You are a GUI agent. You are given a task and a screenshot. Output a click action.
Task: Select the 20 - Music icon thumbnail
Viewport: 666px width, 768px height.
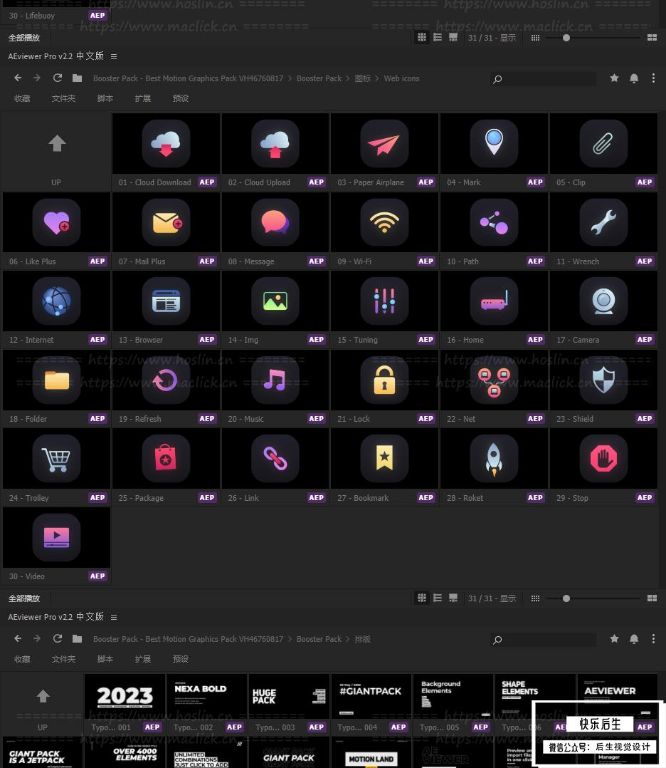275,380
